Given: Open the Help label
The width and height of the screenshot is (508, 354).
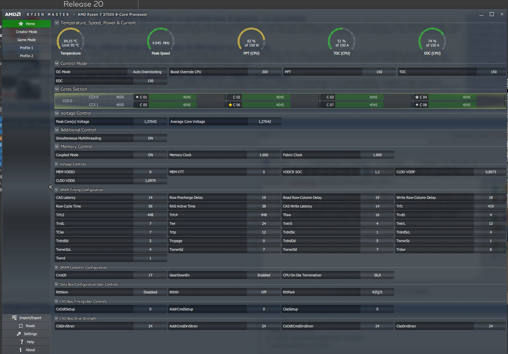Looking at the screenshot, I should point(30,342).
